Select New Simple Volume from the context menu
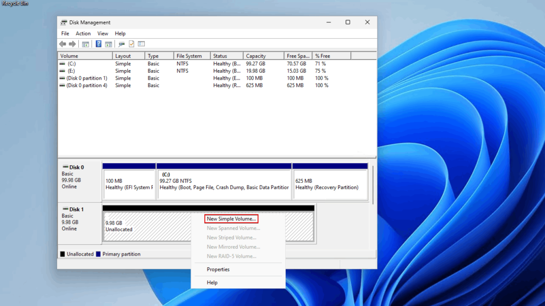The image size is (545, 306). click(231, 218)
